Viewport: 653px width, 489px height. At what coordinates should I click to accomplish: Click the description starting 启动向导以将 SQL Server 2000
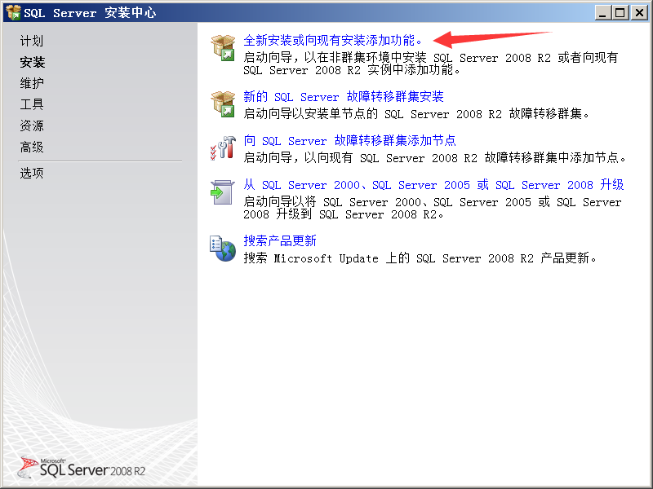pyautogui.click(x=433, y=208)
